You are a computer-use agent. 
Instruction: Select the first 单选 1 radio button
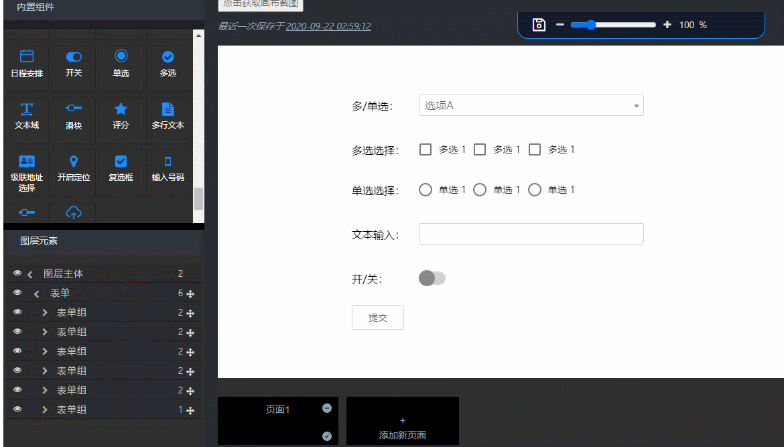point(426,190)
